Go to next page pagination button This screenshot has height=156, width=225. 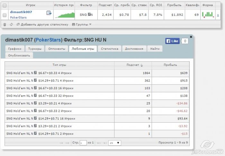[x=99, y=143]
